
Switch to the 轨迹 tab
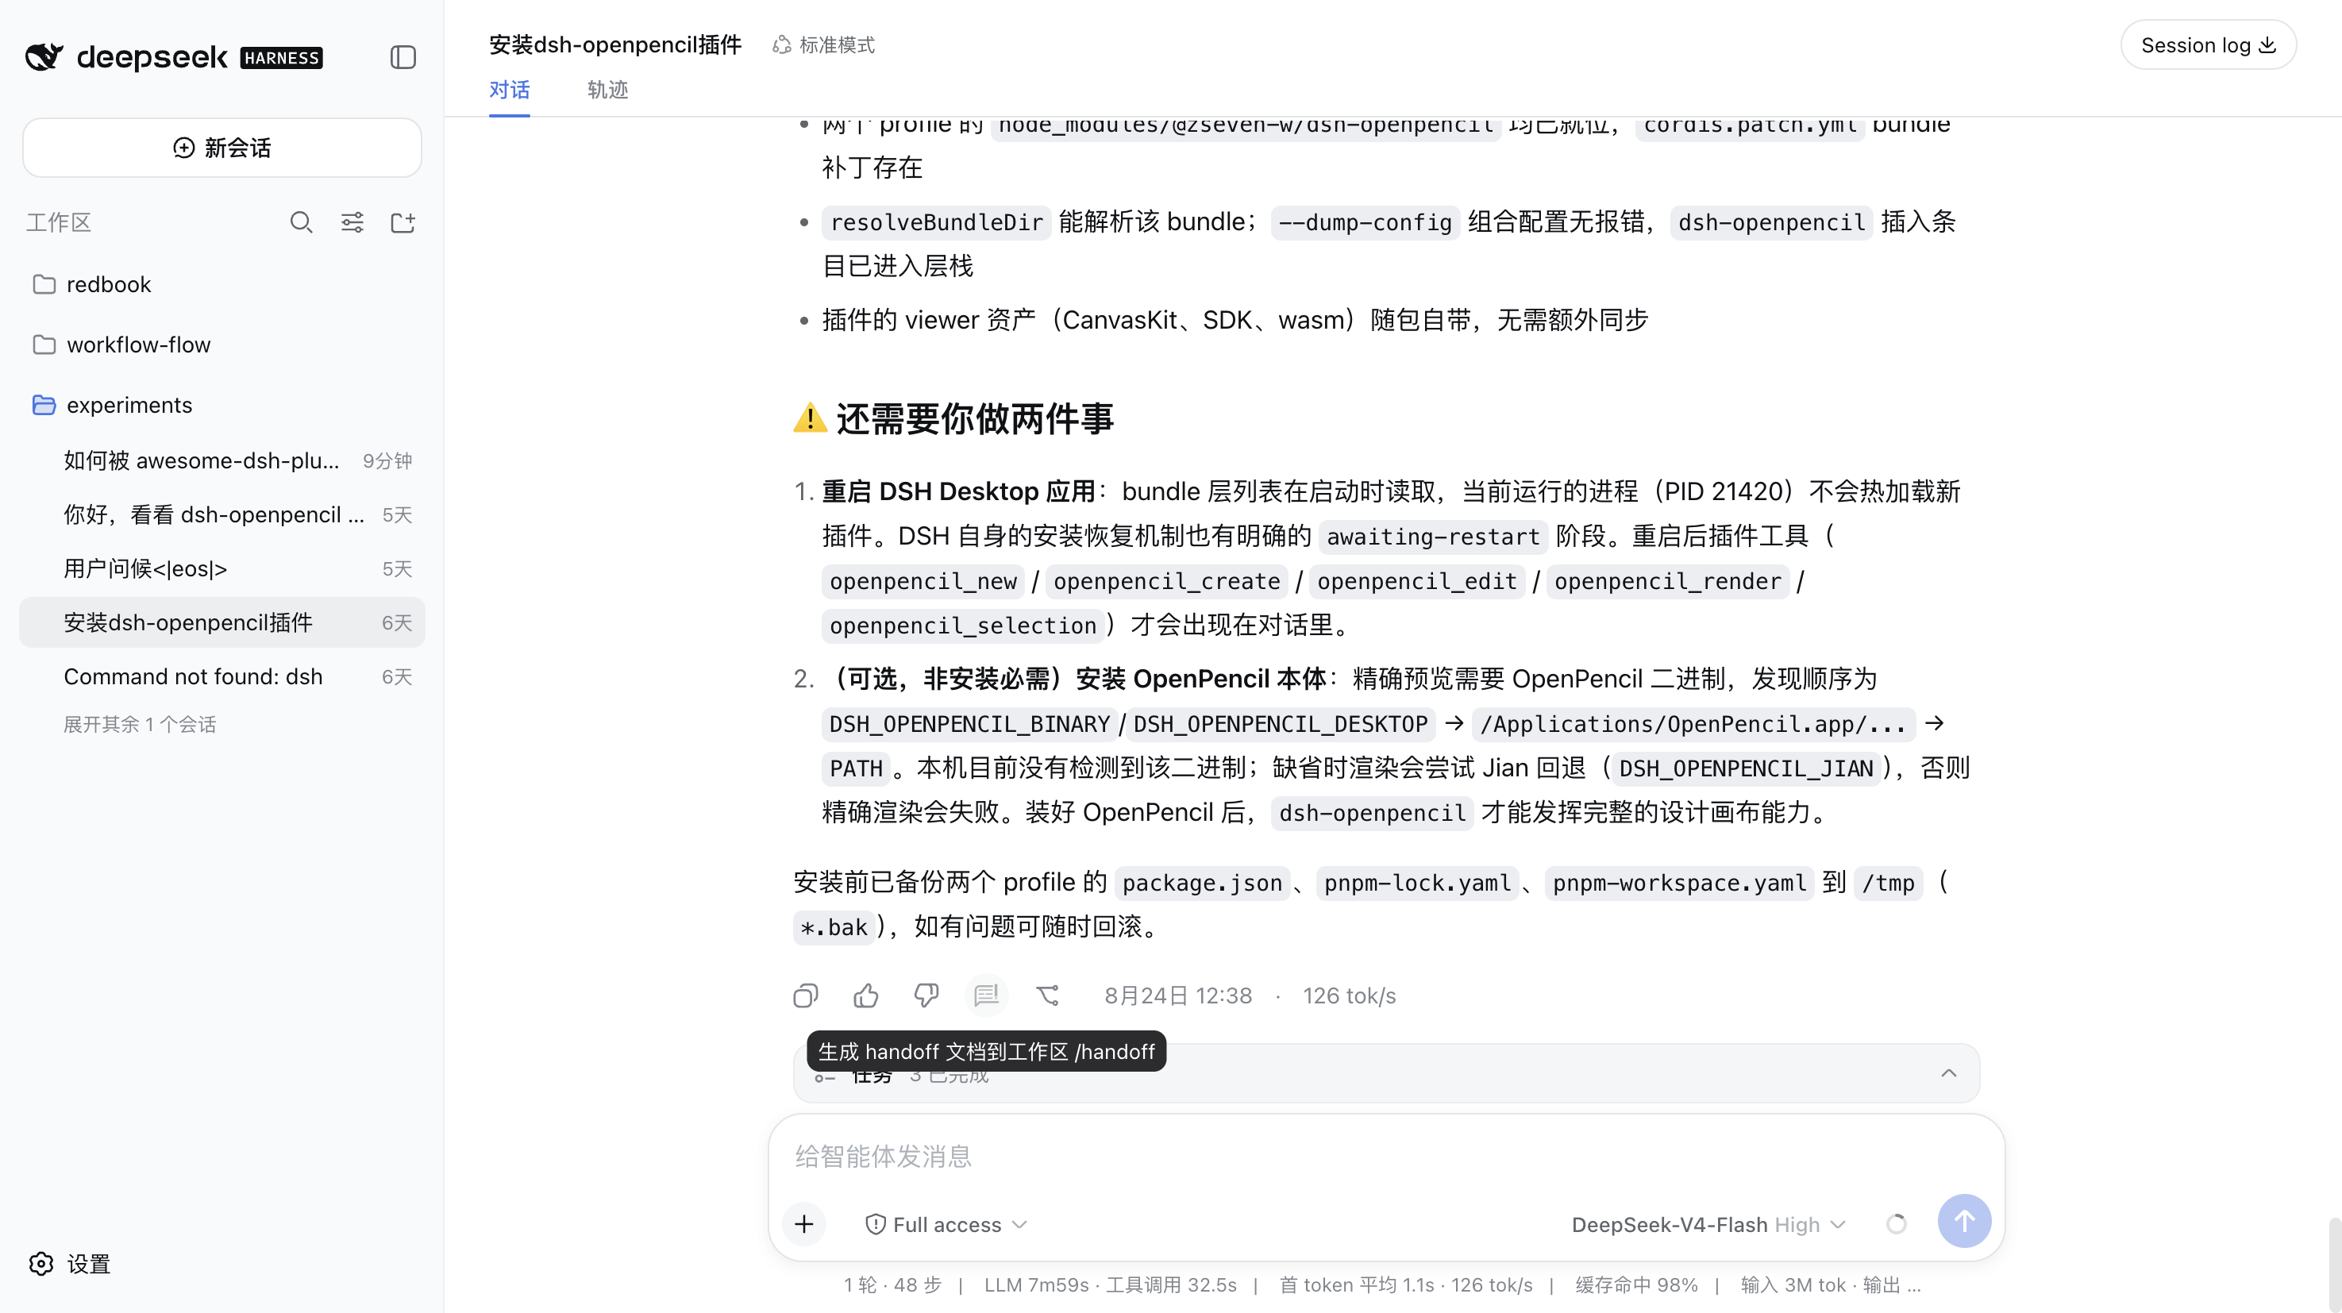pos(607,90)
